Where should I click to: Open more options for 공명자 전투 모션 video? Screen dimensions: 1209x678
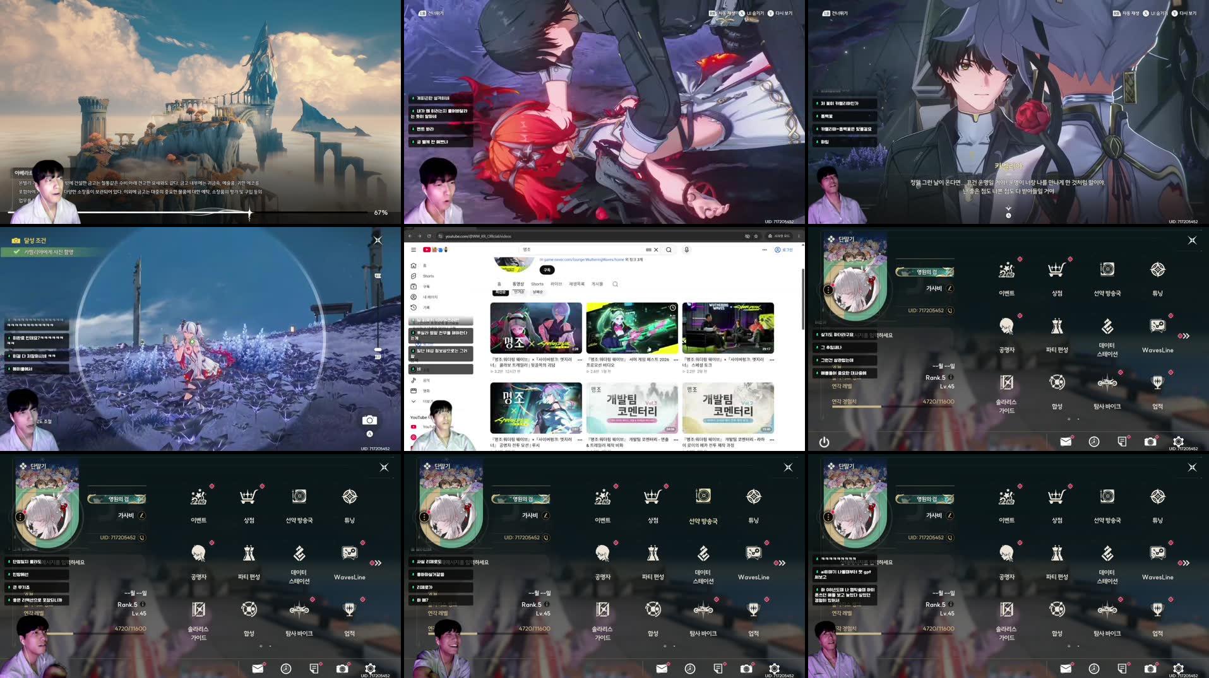click(x=580, y=440)
